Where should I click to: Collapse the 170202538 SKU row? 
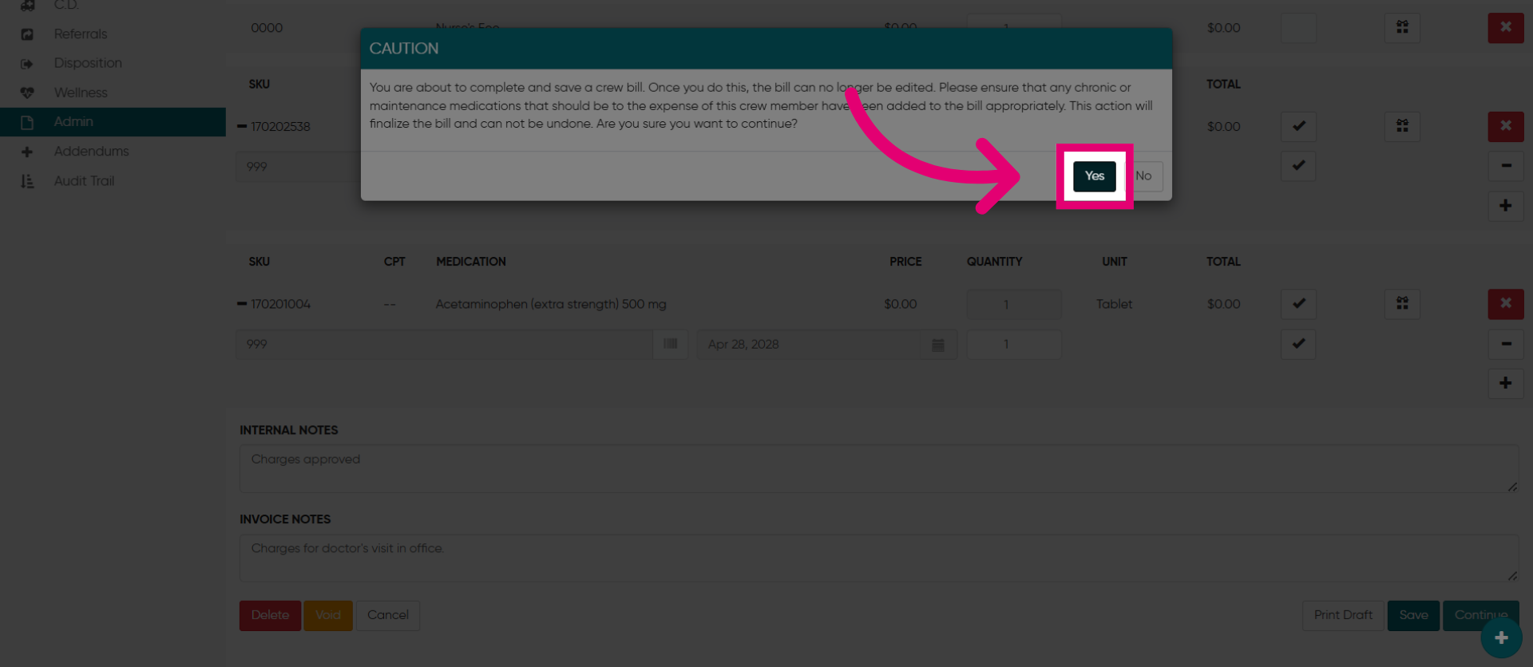(242, 126)
